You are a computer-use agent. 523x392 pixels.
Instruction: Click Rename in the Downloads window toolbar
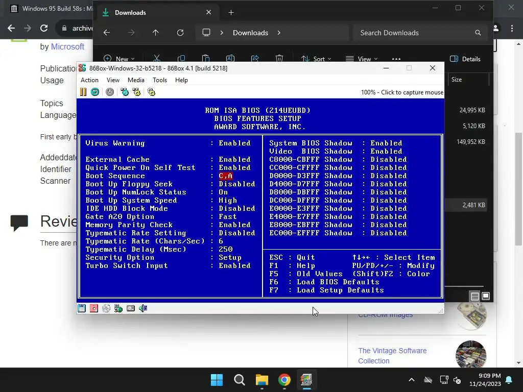pos(230,59)
